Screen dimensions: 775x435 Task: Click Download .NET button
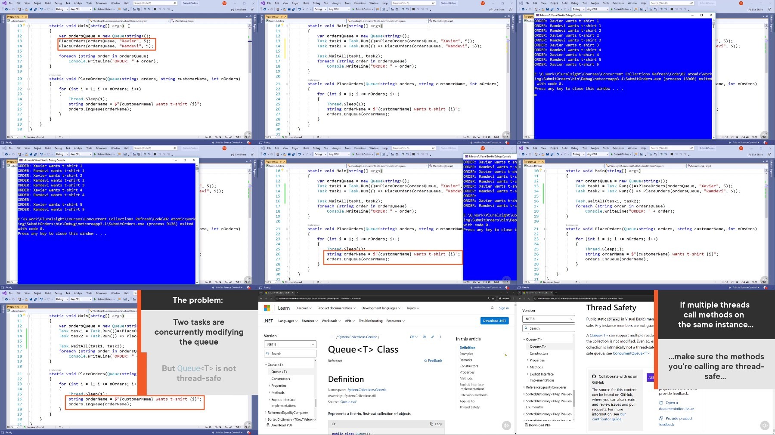click(494, 321)
